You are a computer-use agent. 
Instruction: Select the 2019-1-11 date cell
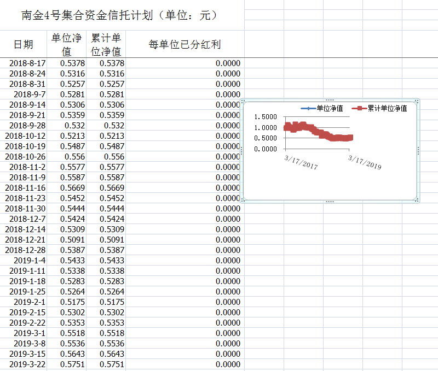click(24, 271)
